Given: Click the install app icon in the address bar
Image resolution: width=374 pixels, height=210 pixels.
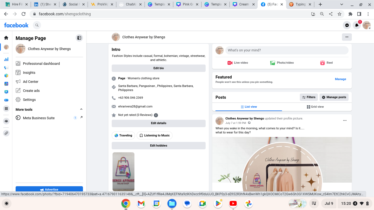Looking at the screenshot, I should coord(313,14).
